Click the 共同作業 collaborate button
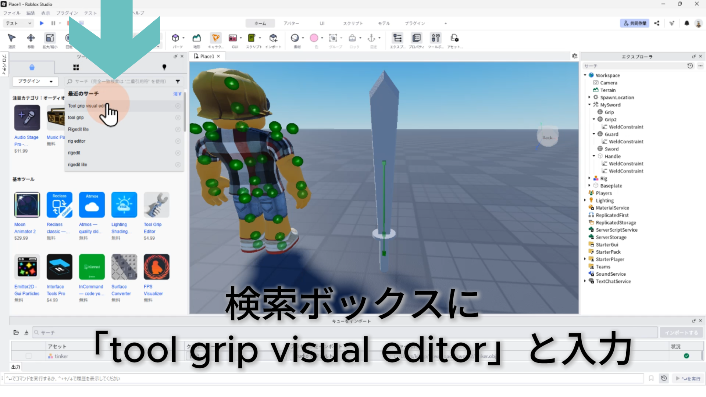 634,23
